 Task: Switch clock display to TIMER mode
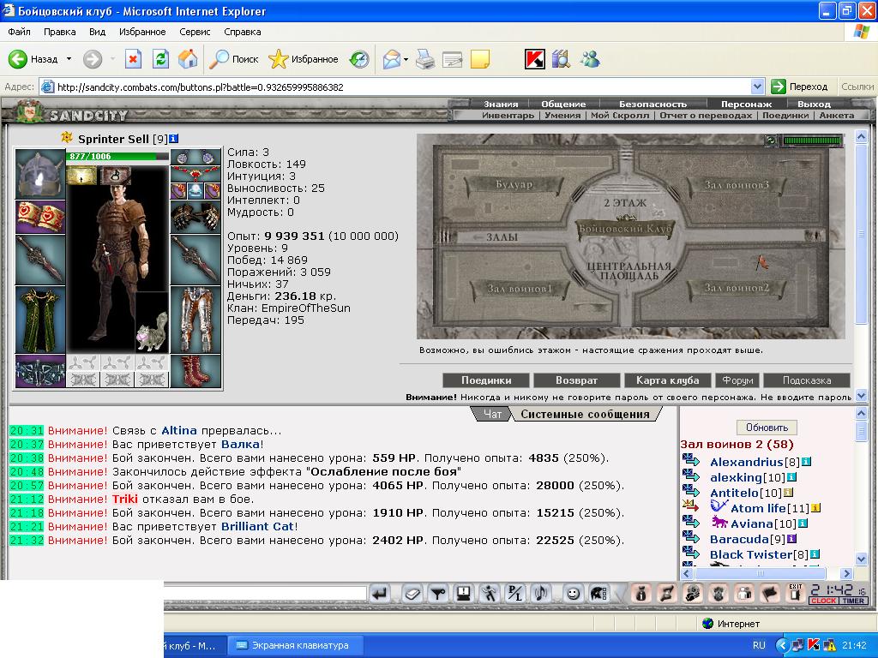click(853, 601)
